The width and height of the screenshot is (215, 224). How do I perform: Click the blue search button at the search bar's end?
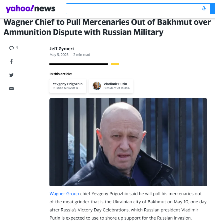click(x=213, y=9)
